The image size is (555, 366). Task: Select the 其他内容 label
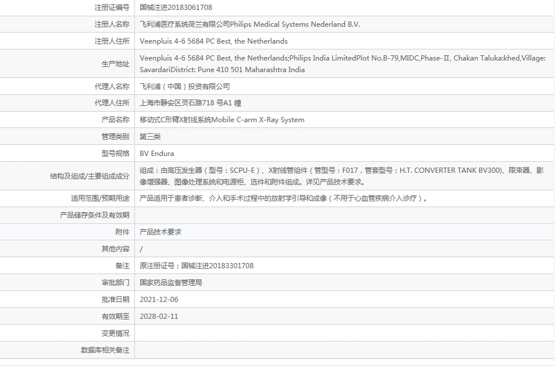[x=115, y=249]
